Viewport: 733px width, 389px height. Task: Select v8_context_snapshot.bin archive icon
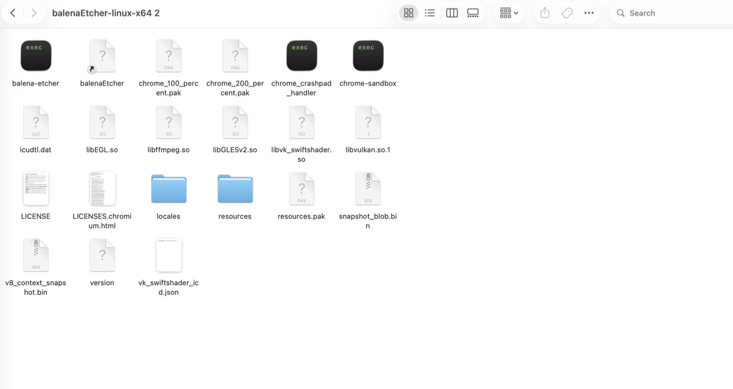coord(36,255)
